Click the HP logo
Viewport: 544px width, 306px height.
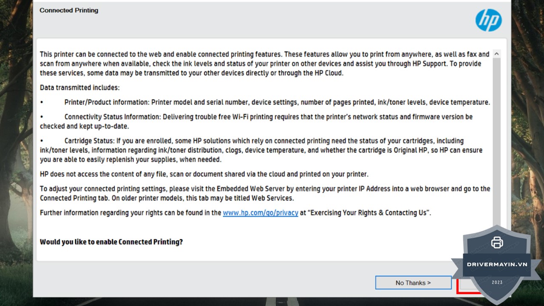[x=488, y=20]
